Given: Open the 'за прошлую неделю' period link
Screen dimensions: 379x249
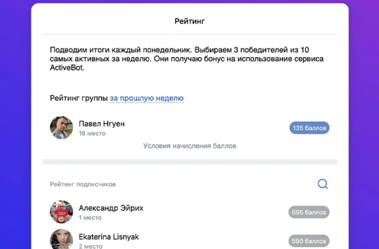Looking at the screenshot, I should coord(146,98).
